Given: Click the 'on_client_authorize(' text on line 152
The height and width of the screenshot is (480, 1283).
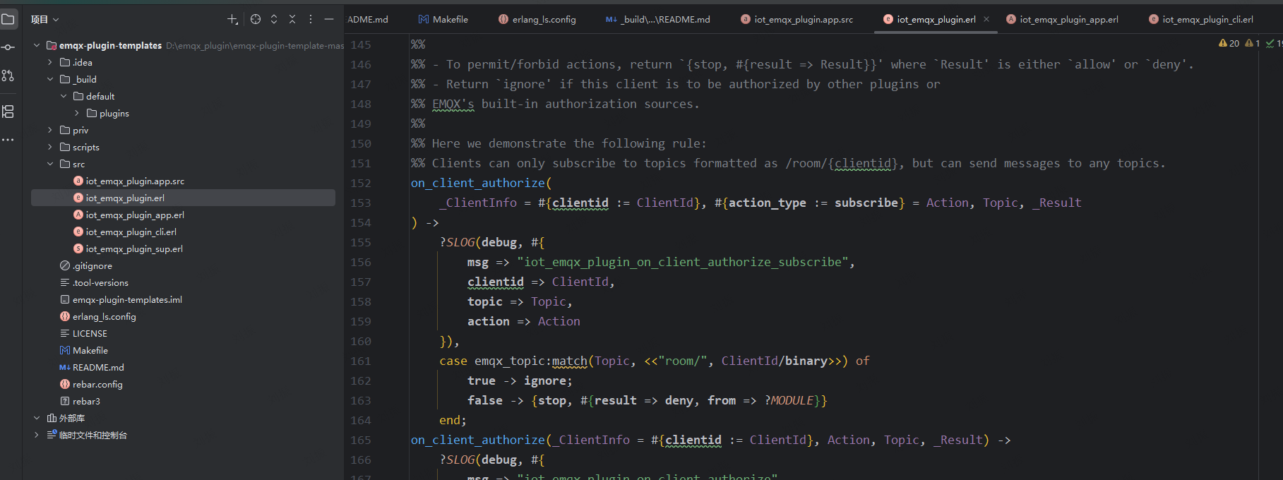Looking at the screenshot, I should (482, 183).
